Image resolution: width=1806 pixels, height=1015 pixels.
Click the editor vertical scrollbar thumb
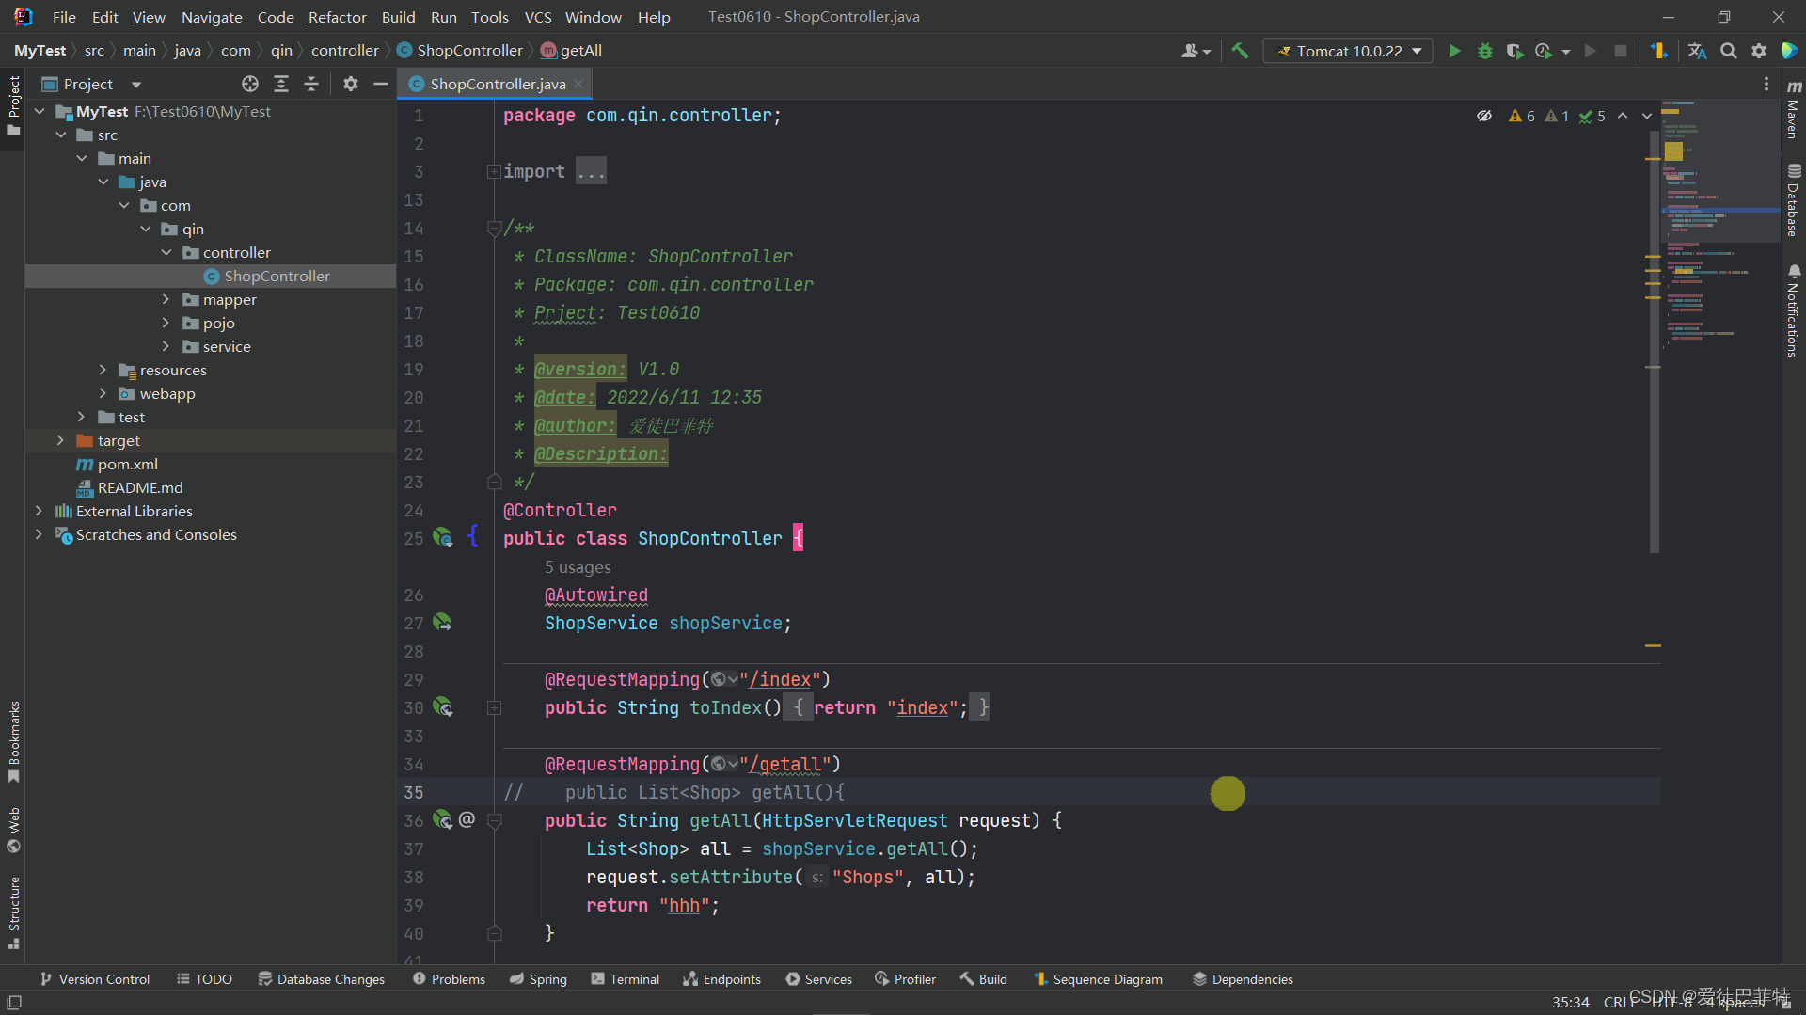coord(1654,341)
